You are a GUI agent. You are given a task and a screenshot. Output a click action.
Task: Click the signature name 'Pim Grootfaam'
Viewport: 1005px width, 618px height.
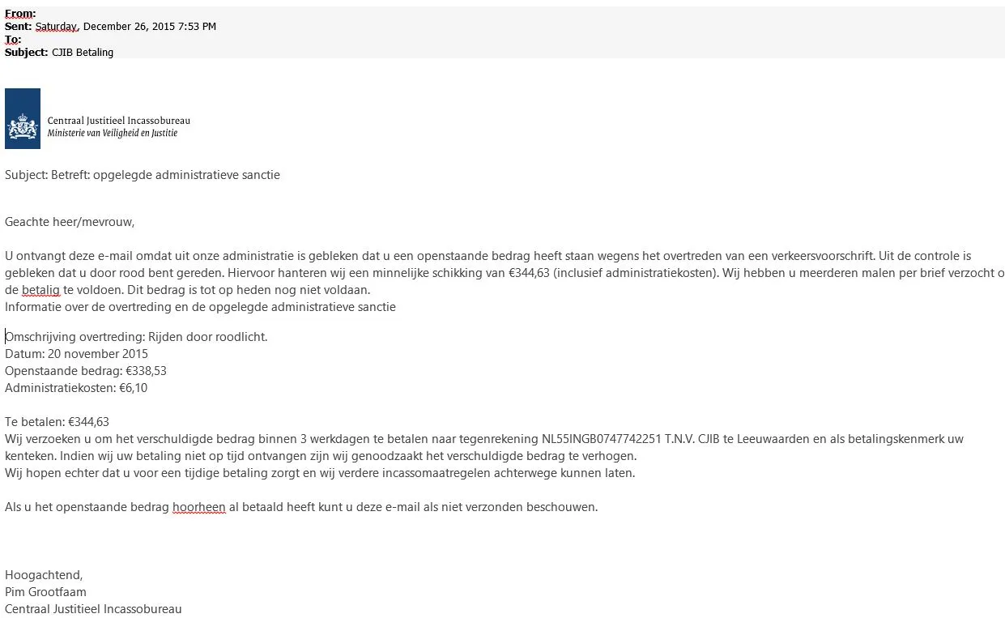45,591
